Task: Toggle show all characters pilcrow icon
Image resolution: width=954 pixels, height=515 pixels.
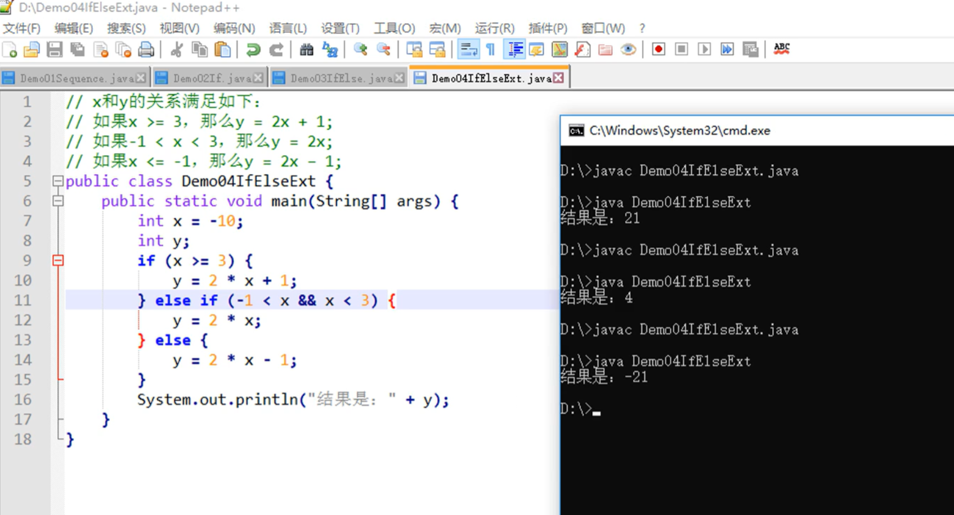Action: (491, 50)
